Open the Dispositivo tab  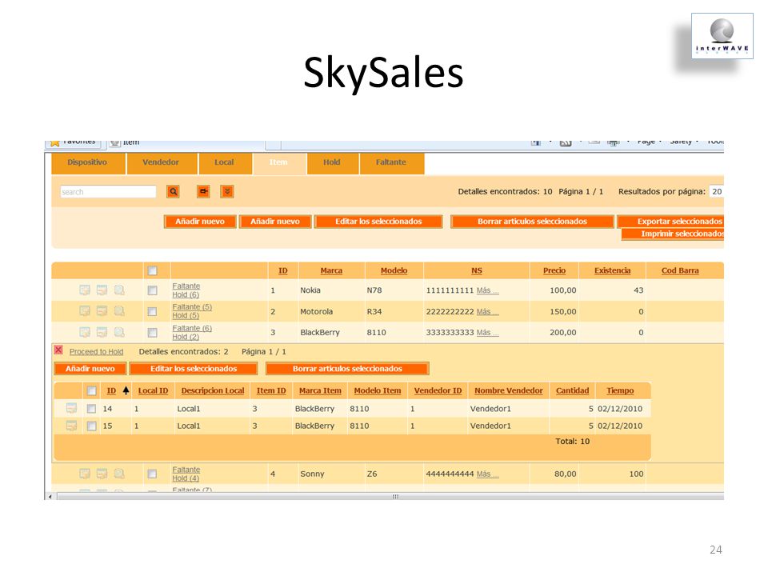pos(88,163)
